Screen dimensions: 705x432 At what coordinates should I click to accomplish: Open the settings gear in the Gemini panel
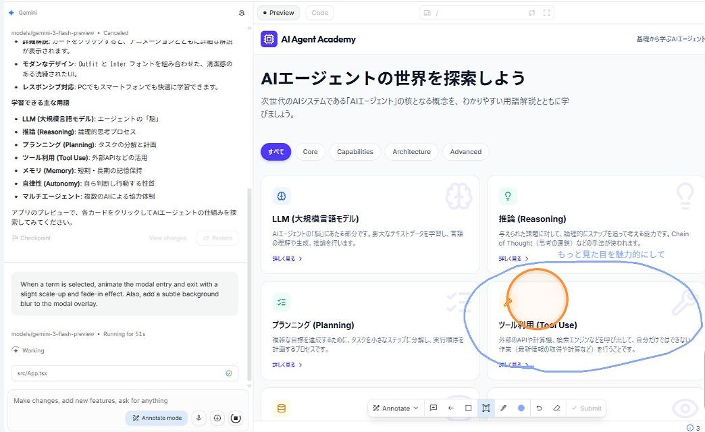pyautogui.click(x=242, y=13)
